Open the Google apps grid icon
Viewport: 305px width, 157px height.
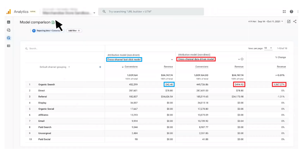[x=284, y=12]
